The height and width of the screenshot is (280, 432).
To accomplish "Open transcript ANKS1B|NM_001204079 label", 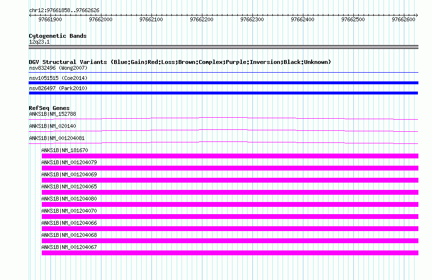I will click(69, 162).
